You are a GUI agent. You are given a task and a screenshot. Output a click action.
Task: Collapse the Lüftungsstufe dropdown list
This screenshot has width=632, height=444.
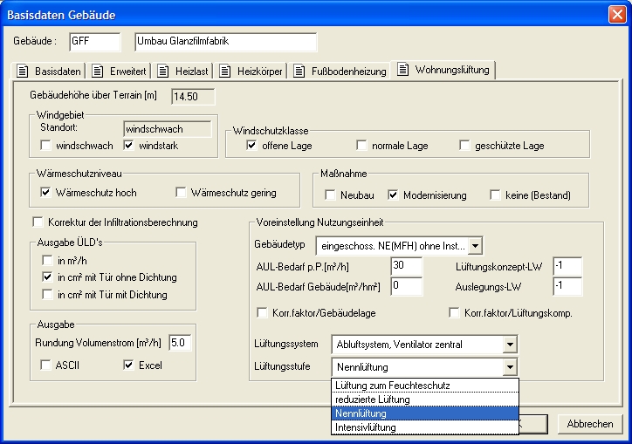click(x=510, y=367)
